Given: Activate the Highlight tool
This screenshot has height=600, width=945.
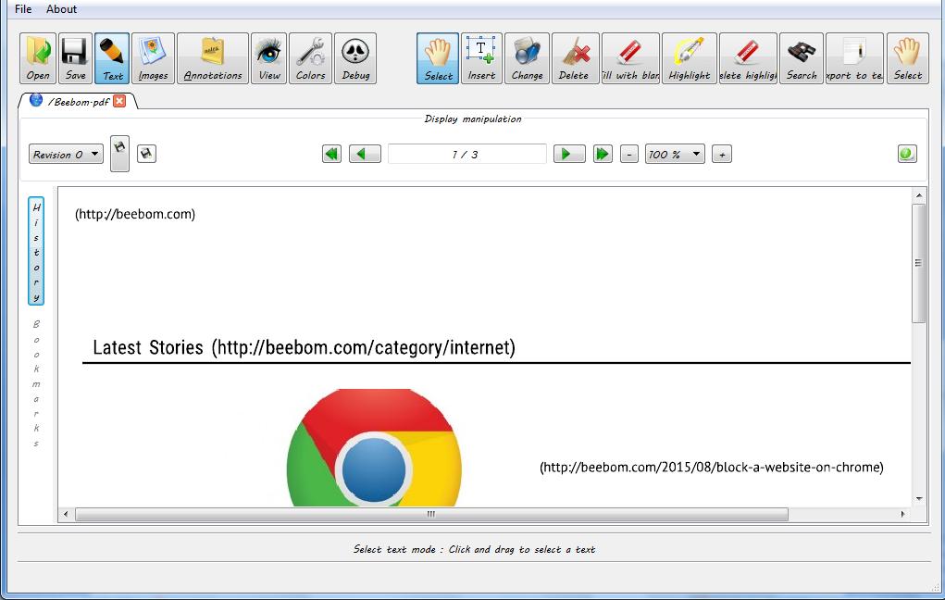Looking at the screenshot, I should pyautogui.click(x=689, y=57).
